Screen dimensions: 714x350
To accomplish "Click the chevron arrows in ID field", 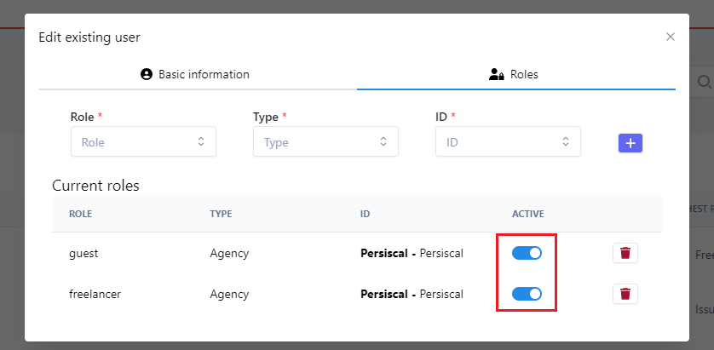I will [566, 142].
